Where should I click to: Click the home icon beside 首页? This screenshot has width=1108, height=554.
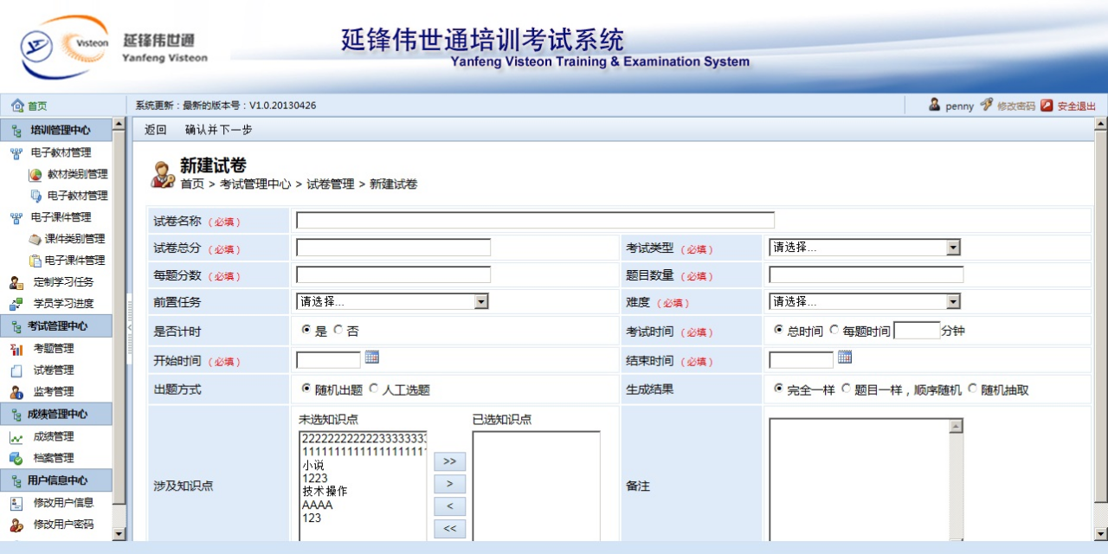[x=17, y=106]
